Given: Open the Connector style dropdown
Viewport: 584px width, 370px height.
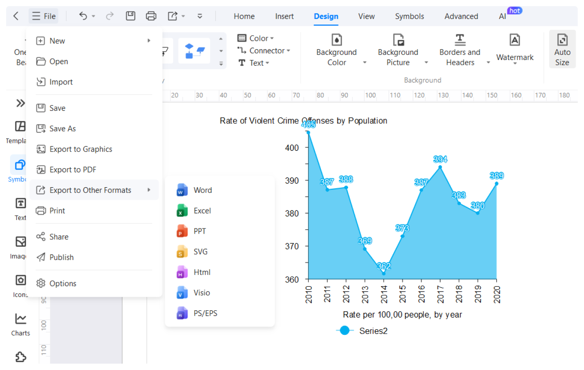Looking at the screenshot, I should coord(264,50).
